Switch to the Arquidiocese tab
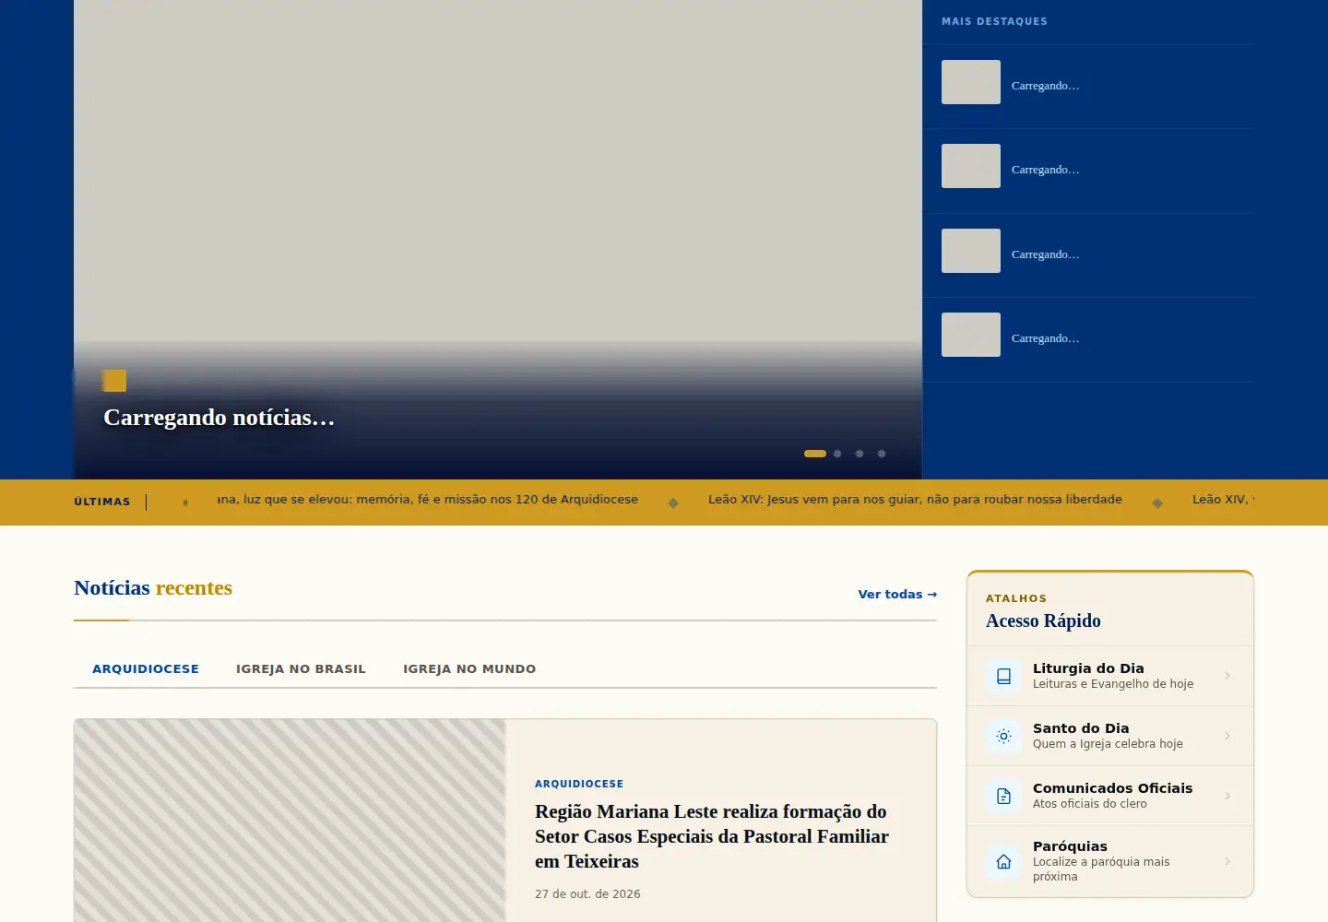 click(146, 669)
